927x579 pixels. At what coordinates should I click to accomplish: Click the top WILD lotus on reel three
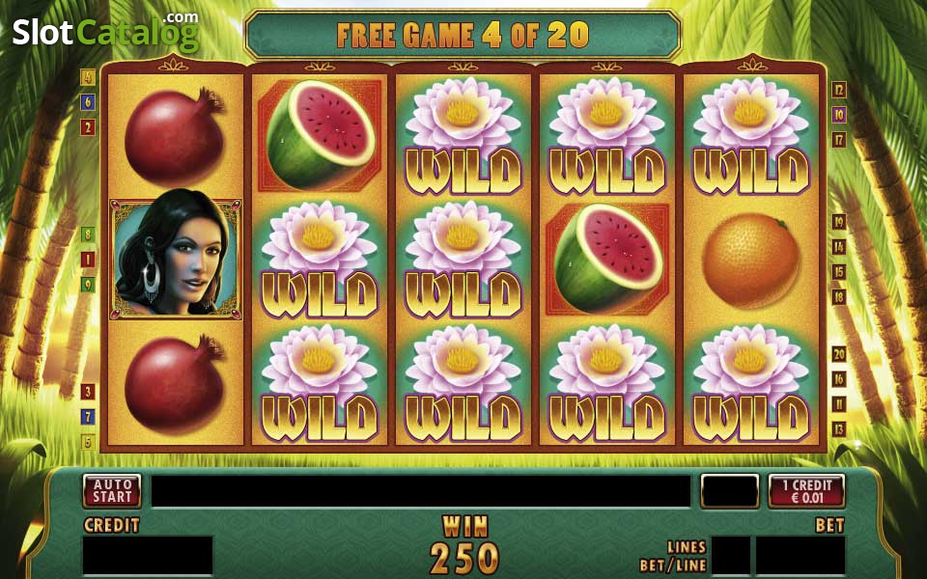463,136
